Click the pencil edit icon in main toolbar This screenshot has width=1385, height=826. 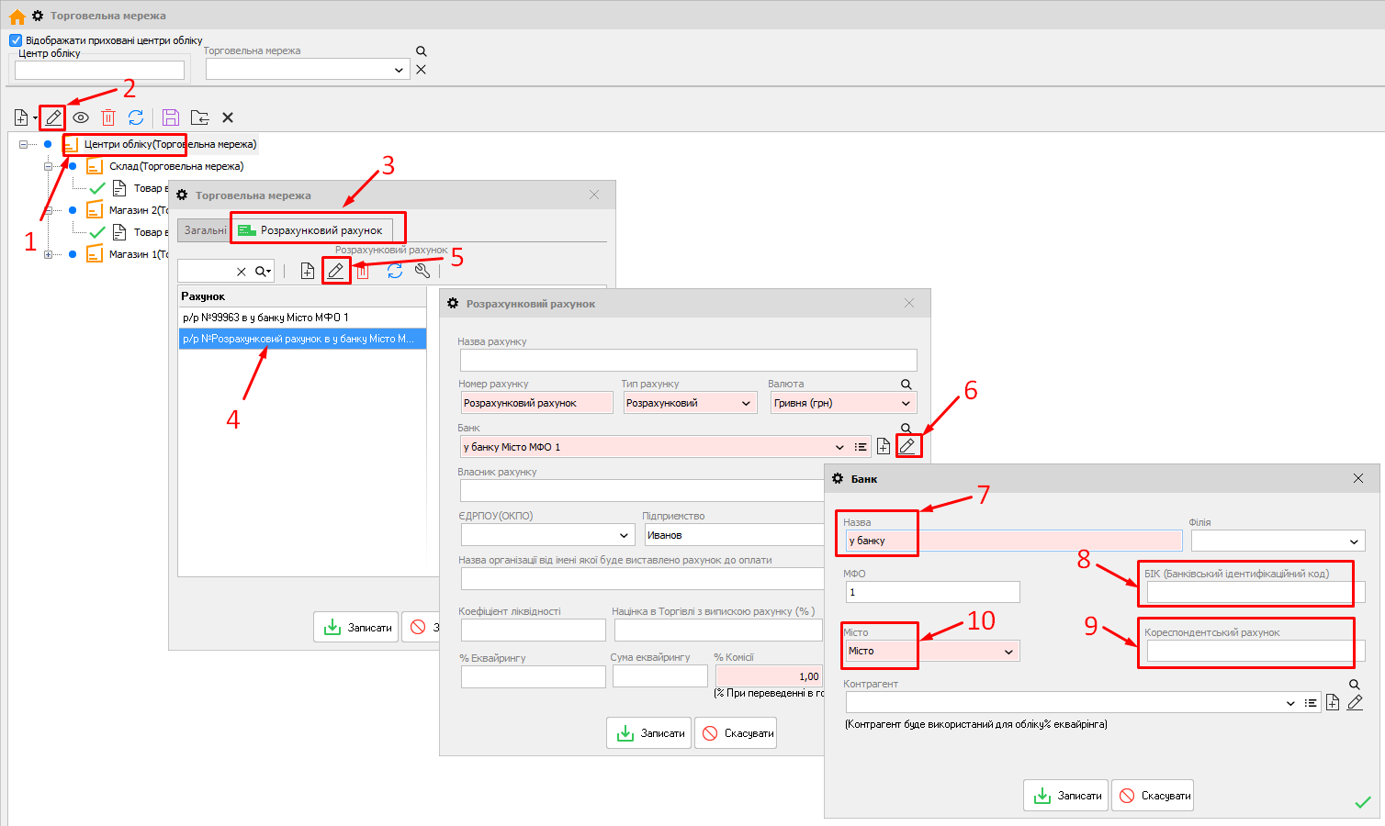point(53,117)
